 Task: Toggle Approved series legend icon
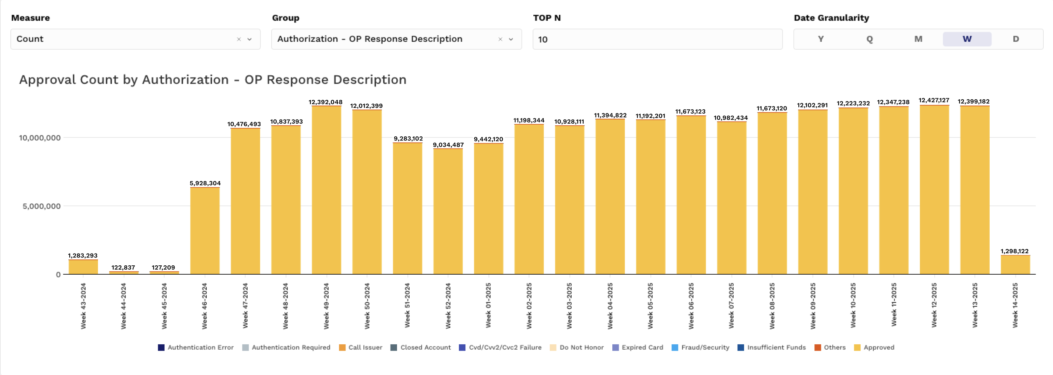pos(857,347)
